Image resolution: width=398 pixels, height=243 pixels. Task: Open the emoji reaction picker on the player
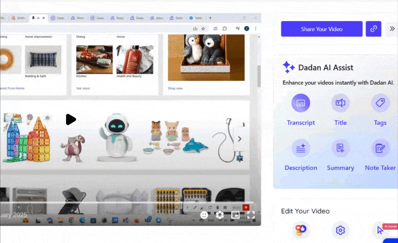pyautogui.click(x=204, y=215)
